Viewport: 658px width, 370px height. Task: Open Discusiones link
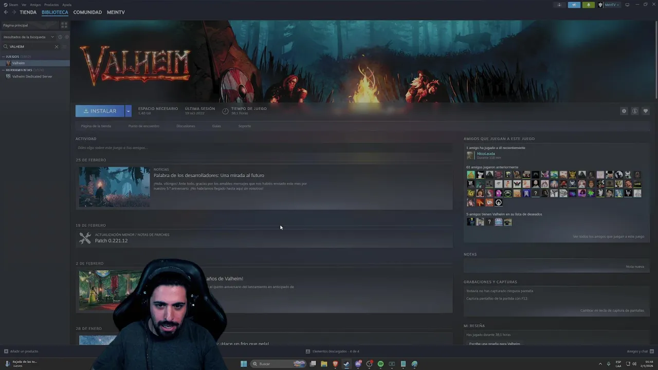(x=186, y=126)
